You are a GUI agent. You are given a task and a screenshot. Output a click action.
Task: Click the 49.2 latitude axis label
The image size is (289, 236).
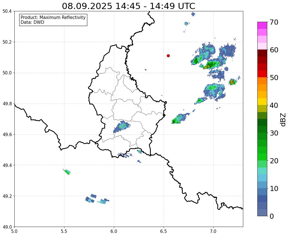[7, 196]
